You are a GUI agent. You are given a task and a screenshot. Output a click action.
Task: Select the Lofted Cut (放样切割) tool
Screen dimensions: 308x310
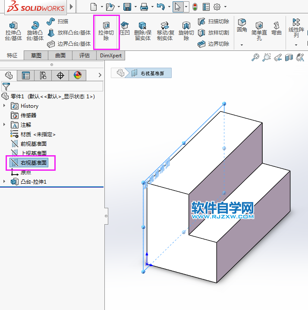(214, 33)
